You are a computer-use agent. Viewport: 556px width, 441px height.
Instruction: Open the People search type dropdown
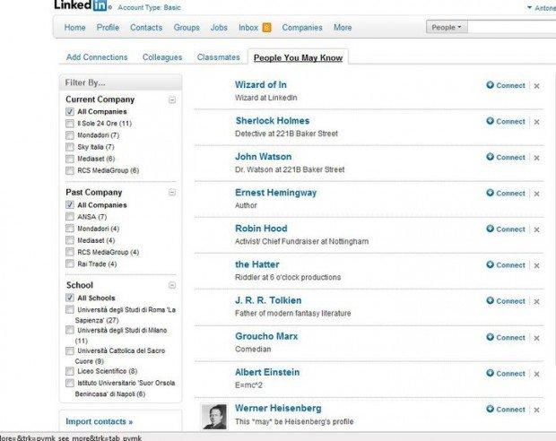click(x=447, y=27)
